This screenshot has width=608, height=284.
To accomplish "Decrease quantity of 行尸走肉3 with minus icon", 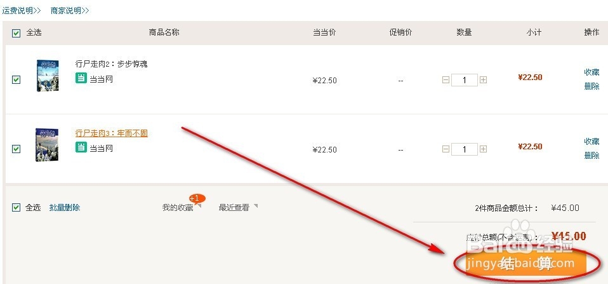I will click(x=446, y=149).
